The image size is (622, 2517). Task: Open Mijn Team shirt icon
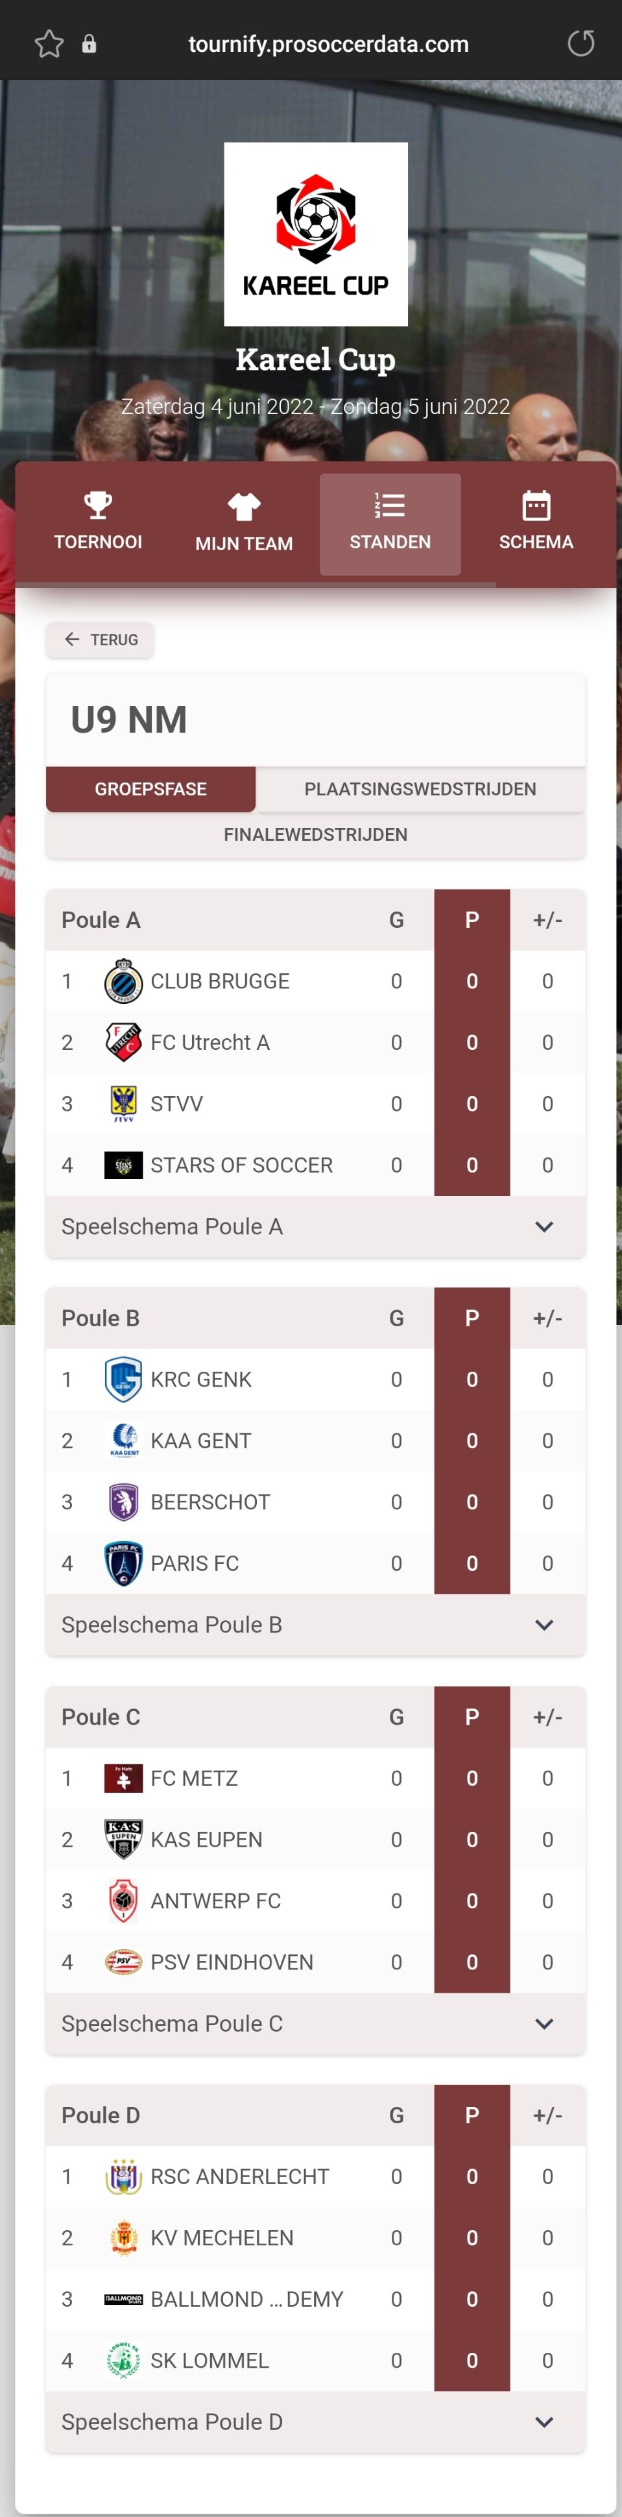click(x=243, y=506)
